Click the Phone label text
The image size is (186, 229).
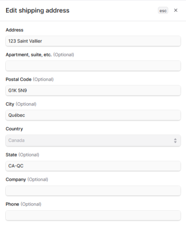[12, 204]
